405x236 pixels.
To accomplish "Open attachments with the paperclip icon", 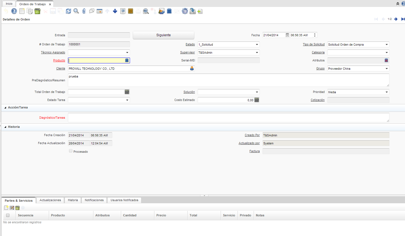I will [x=84, y=11].
